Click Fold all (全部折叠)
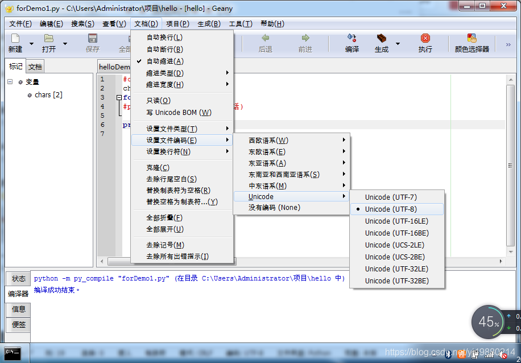521x363 pixels. point(182,218)
